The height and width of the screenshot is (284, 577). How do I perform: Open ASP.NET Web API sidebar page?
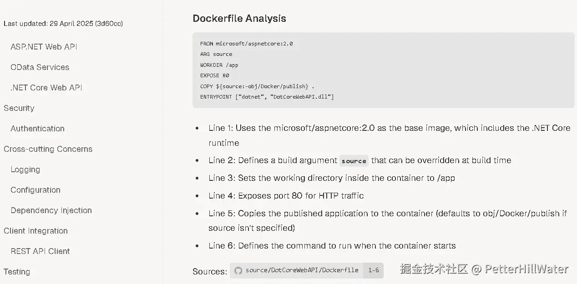[44, 47]
